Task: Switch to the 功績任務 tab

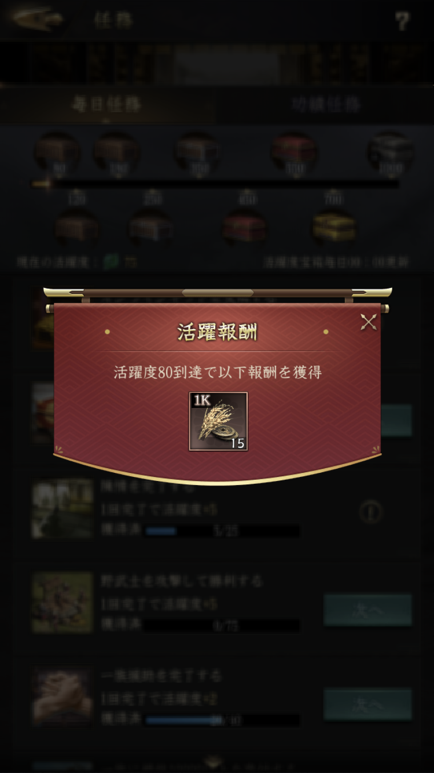Action: pos(325,105)
